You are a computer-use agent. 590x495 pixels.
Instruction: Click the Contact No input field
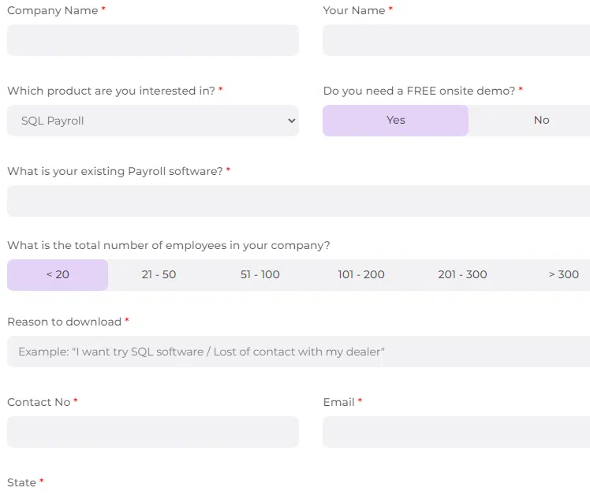(153, 432)
